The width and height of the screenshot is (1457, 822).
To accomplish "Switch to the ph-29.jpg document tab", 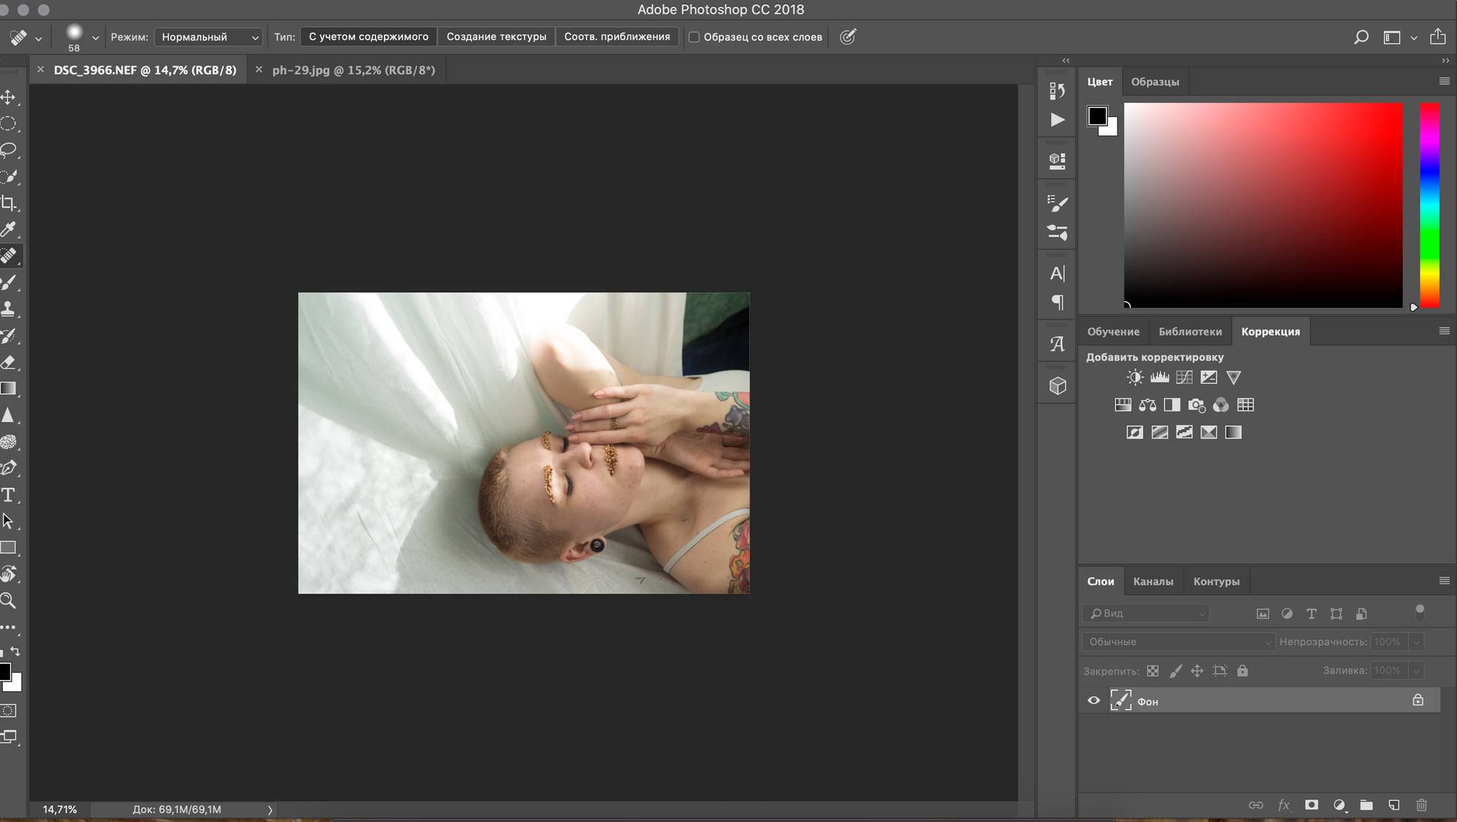I will point(353,70).
